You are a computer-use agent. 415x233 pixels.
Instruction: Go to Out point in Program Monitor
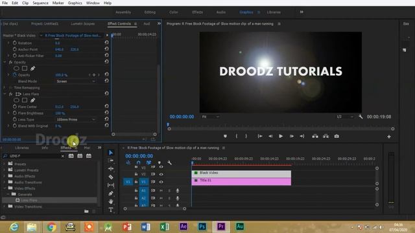302,137
